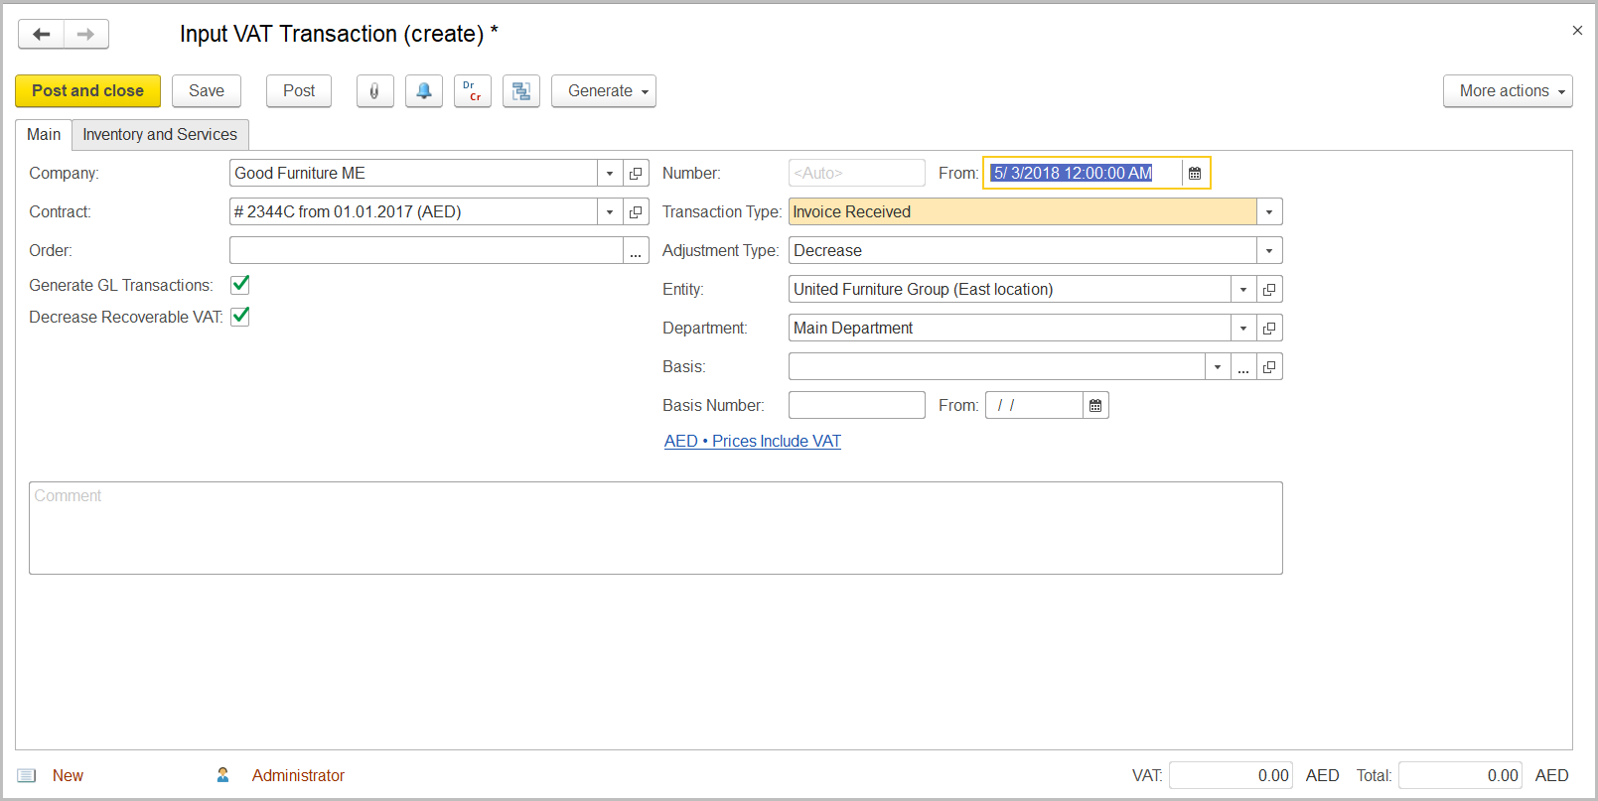Open the More actions menu
This screenshot has width=1598, height=801.
pyautogui.click(x=1508, y=91)
